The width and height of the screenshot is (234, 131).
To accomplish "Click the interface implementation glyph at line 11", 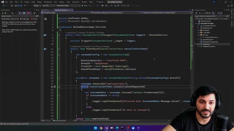I will point(45,49).
